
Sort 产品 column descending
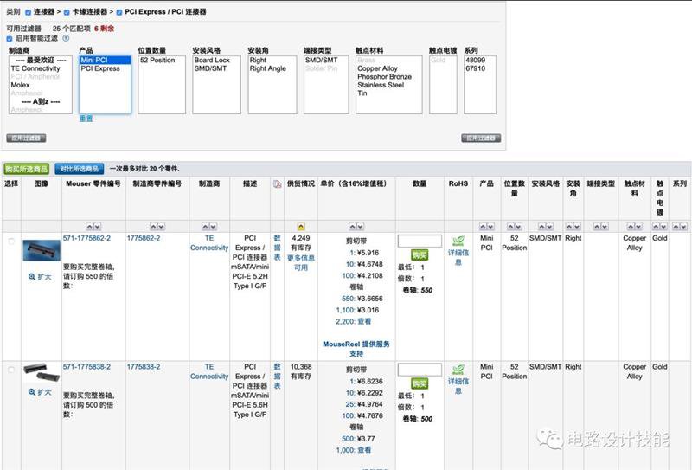[490, 227]
